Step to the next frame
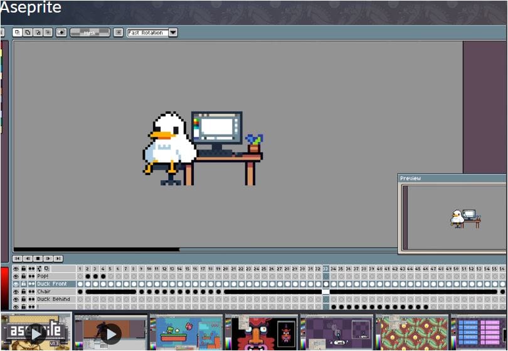Screen dimensions: 508x351 (48, 258)
